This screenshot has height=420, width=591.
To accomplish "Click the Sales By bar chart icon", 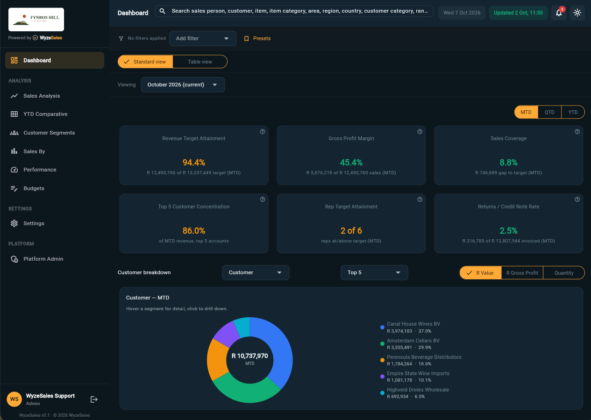I will point(14,151).
